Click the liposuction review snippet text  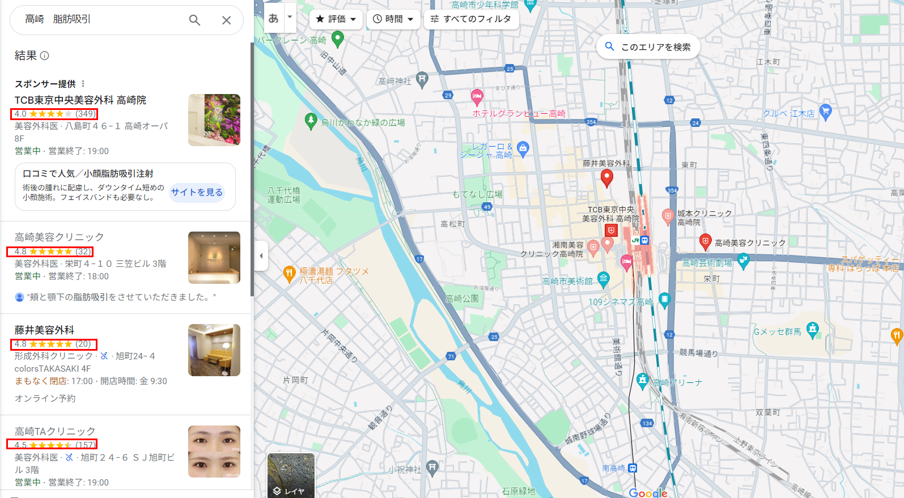tap(121, 297)
